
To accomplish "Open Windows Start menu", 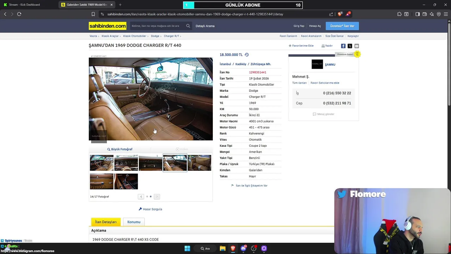I will [187, 248].
